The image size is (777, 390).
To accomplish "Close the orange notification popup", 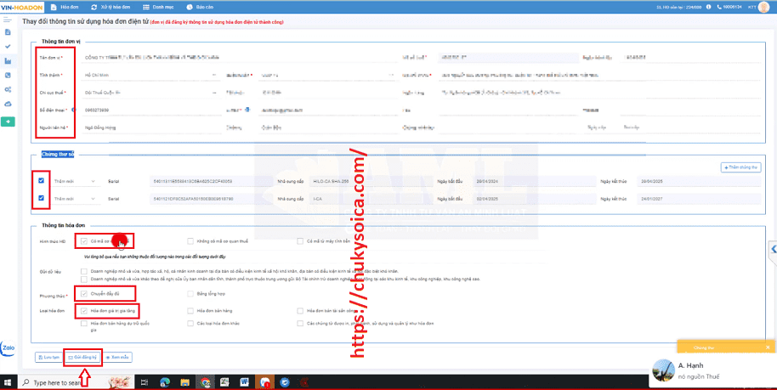I will 768,348.
